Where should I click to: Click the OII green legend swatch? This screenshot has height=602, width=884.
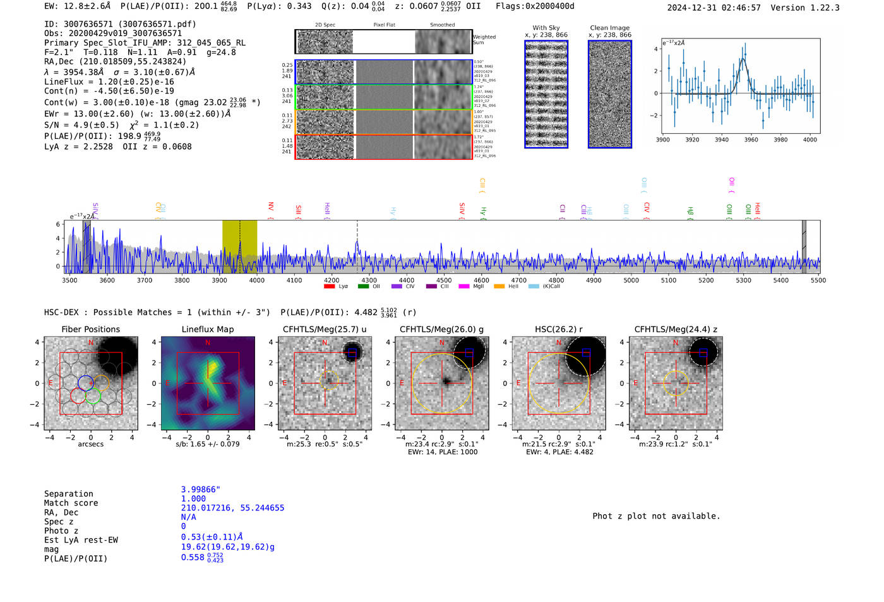363,287
